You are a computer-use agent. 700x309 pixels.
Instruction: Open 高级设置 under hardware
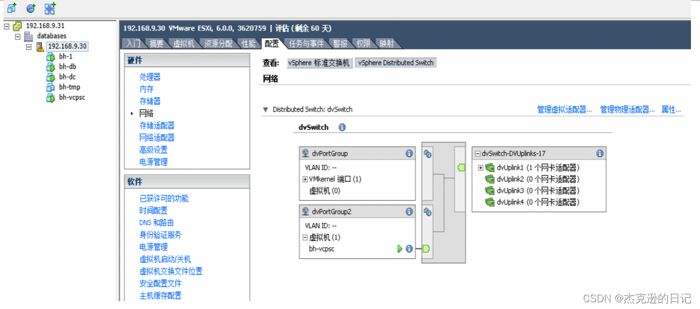coord(153,150)
